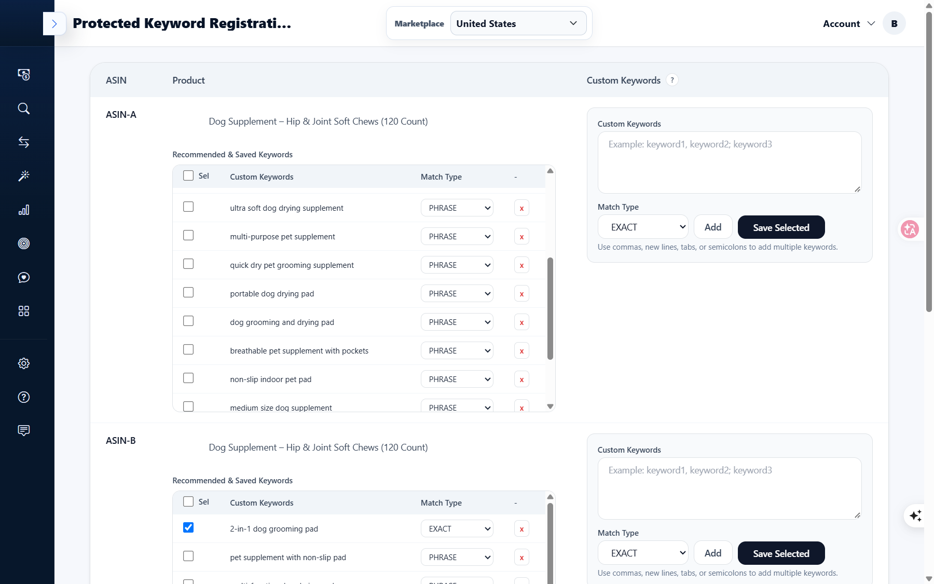934x584 pixels.
Task: Check 'dog grooming and drying pad' row
Action: click(188, 321)
